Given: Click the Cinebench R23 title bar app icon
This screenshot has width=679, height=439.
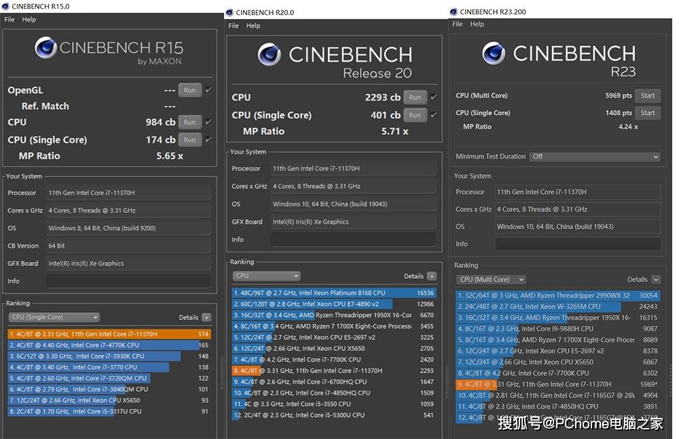Looking at the screenshot, I should click(454, 12).
